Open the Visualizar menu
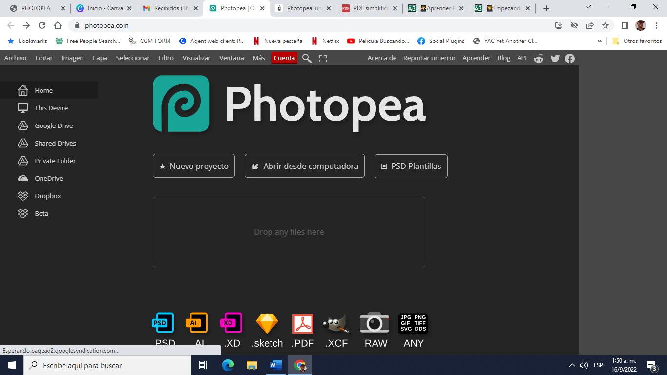Screen dimensions: 667x375 coord(196,58)
